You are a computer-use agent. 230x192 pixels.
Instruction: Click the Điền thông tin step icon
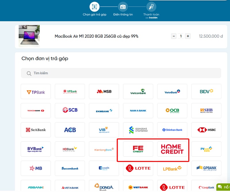tap(123, 6)
